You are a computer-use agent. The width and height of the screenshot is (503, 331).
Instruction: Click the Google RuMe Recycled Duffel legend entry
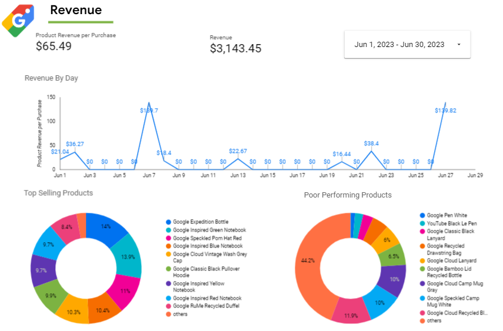(x=203, y=306)
